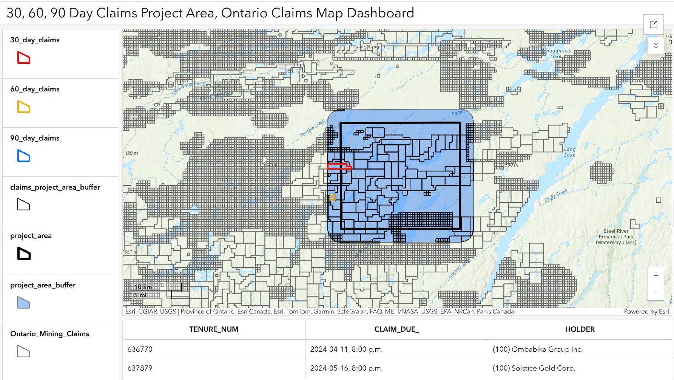Expand the map tools chevron
The image size is (674, 380).
click(656, 45)
